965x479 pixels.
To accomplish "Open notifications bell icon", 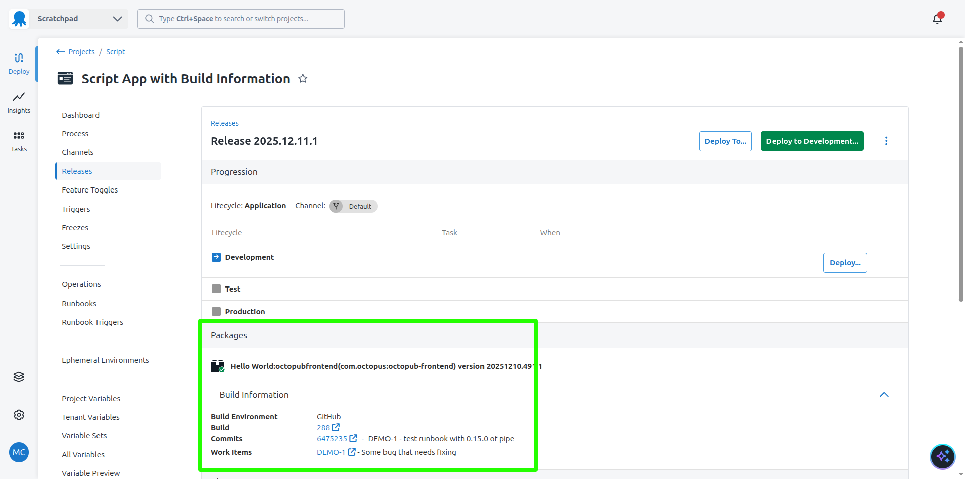I will click(x=937, y=19).
